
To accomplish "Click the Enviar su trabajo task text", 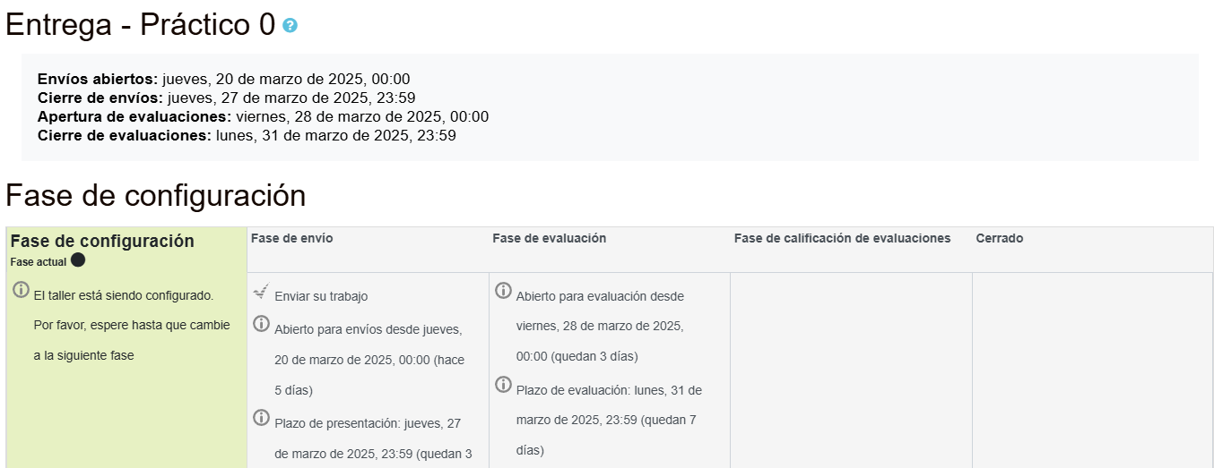I will 321,296.
